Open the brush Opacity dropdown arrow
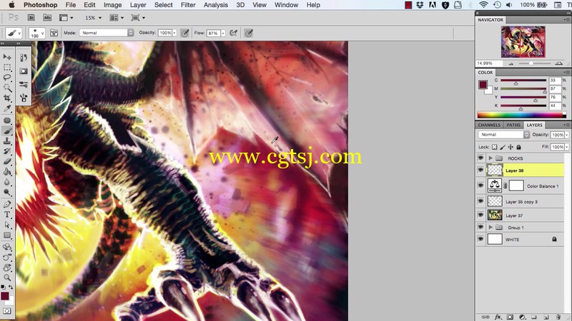The image size is (572, 321). (x=174, y=33)
